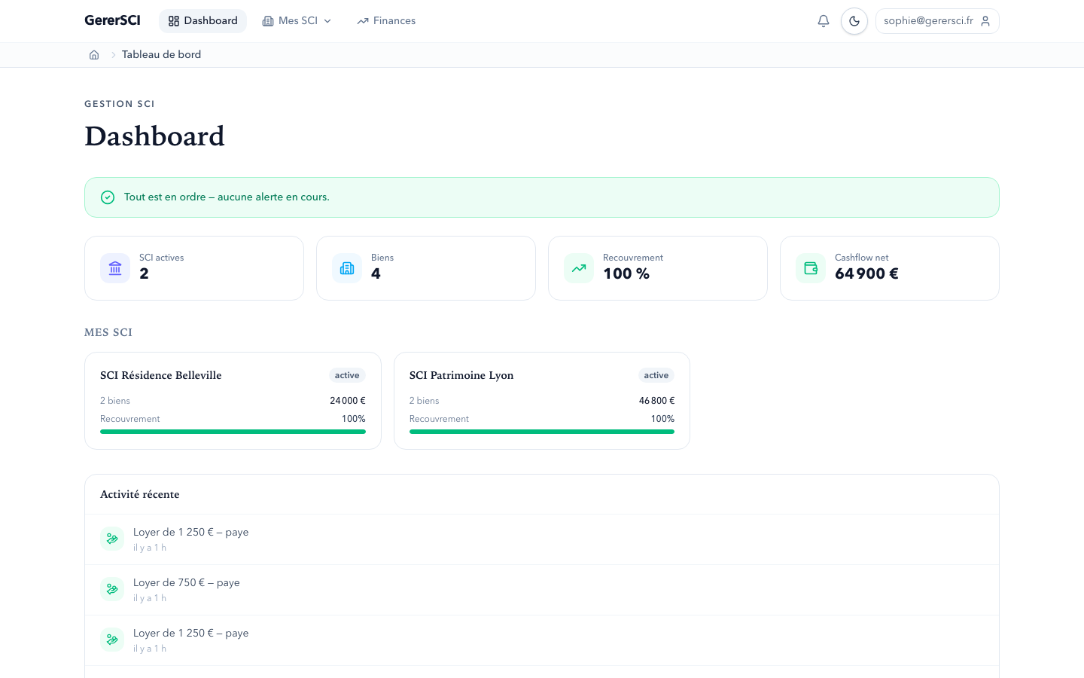The image size is (1084, 678).
Task: Click the Patrimoine Lyon progress bar
Action: (541, 432)
